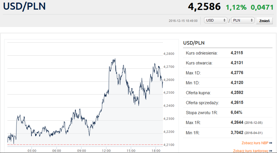Open the Zobacz kurs kantorowy link
The image size is (277, 153).
pyautogui.click(x=251, y=151)
